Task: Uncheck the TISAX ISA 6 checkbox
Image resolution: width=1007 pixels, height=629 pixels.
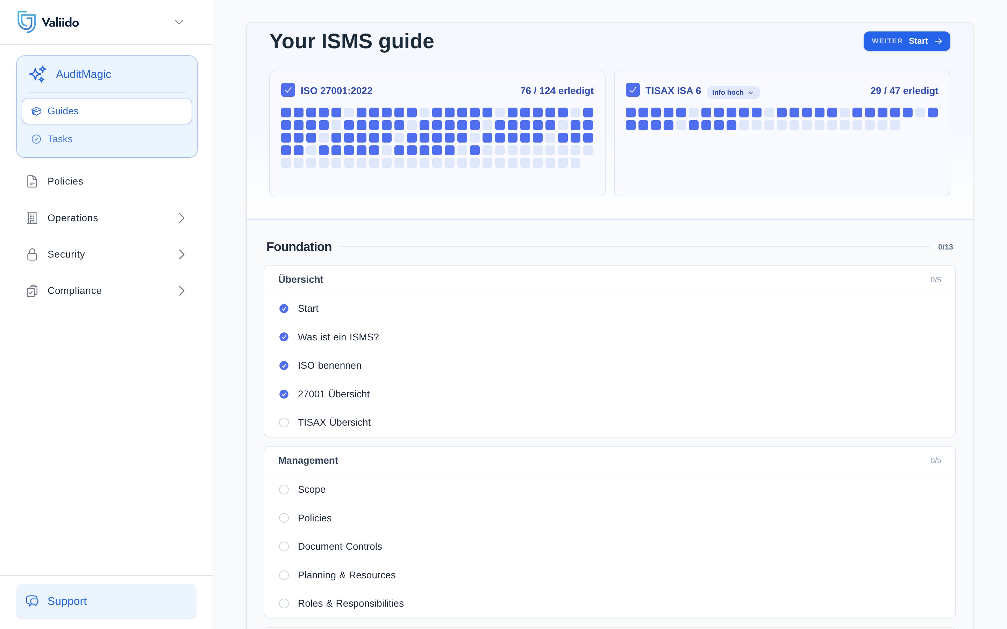Action: click(x=633, y=90)
